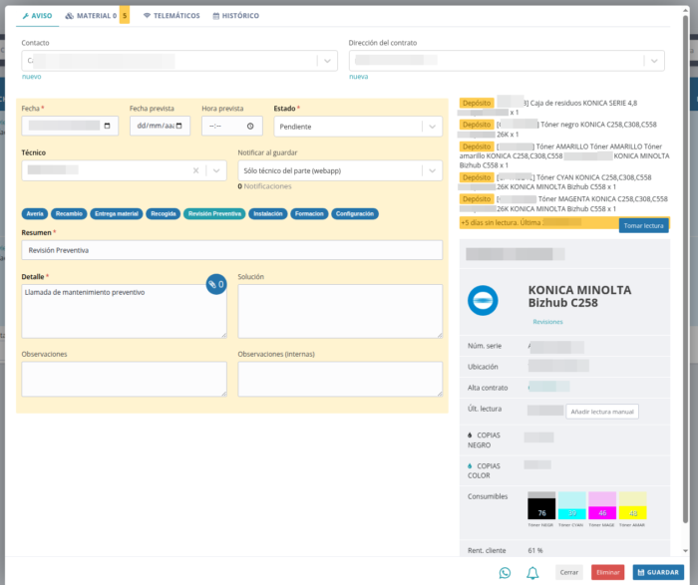Select the Instalación tag

[x=268, y=214]
